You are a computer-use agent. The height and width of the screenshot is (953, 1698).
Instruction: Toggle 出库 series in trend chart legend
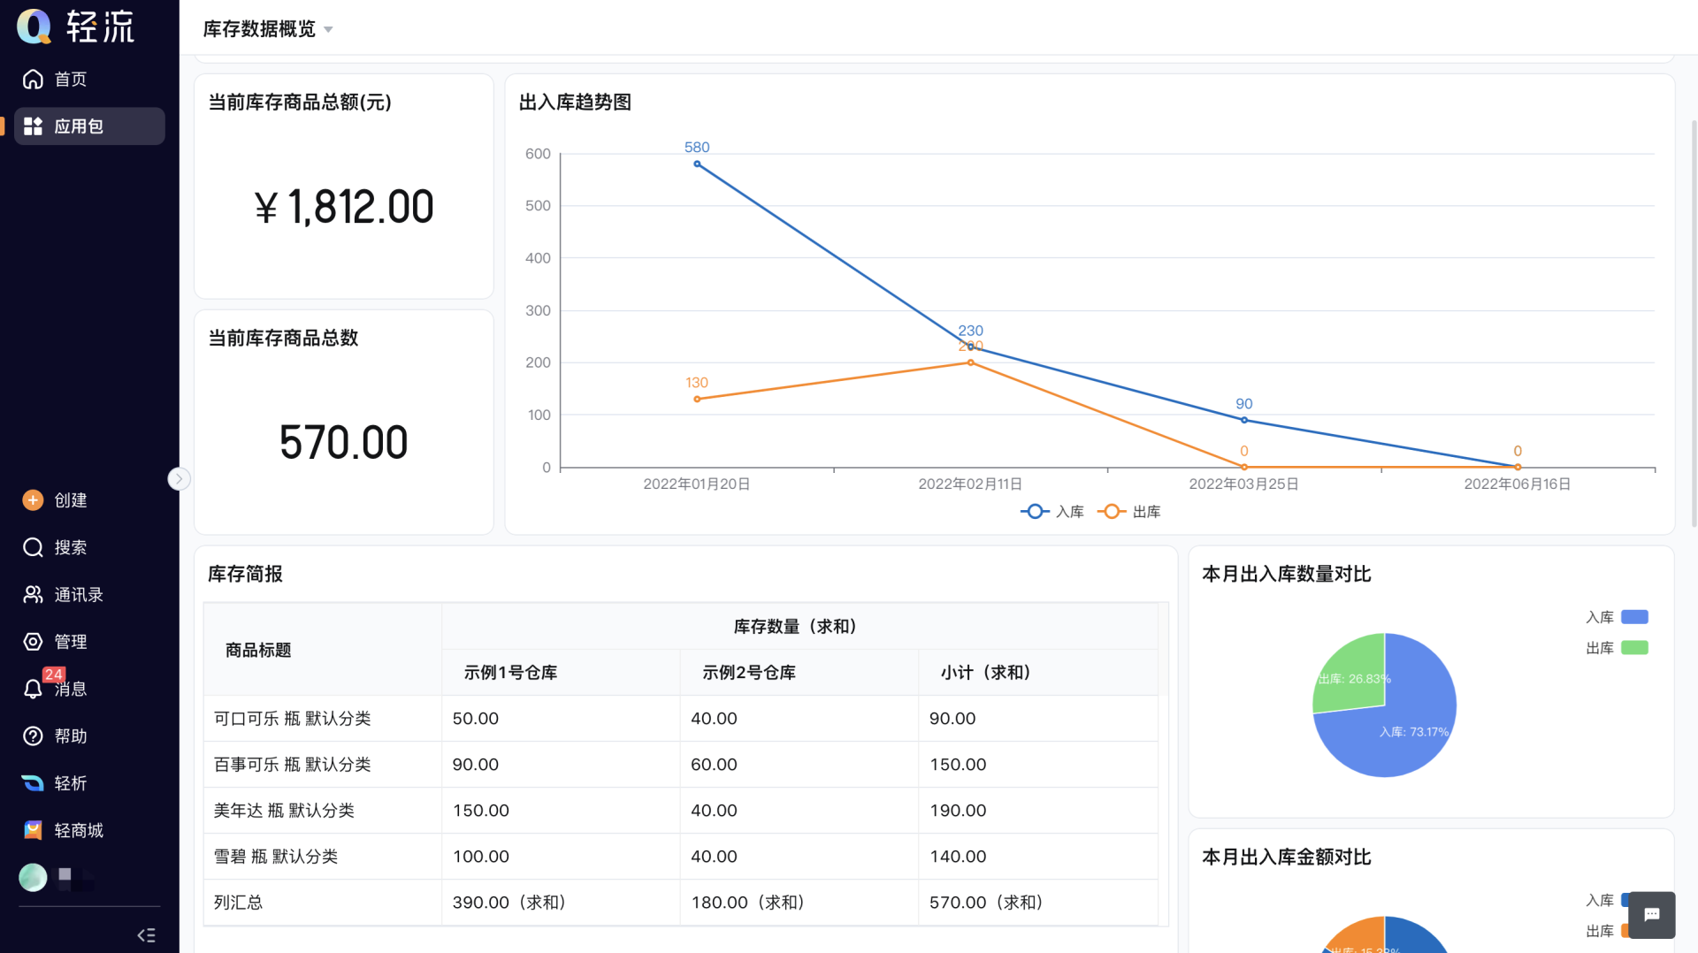pos(1128,512)
